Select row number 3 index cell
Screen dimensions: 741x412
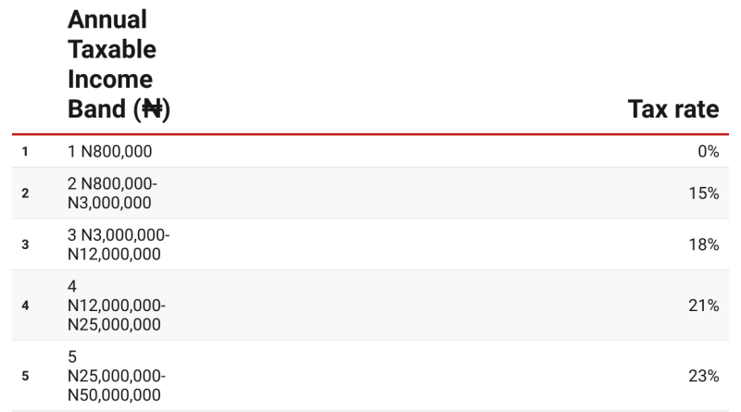[26, 244]
